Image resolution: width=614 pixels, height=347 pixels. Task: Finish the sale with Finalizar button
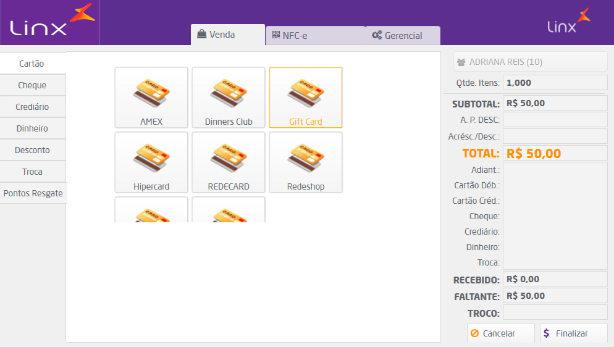pos(574,333)
